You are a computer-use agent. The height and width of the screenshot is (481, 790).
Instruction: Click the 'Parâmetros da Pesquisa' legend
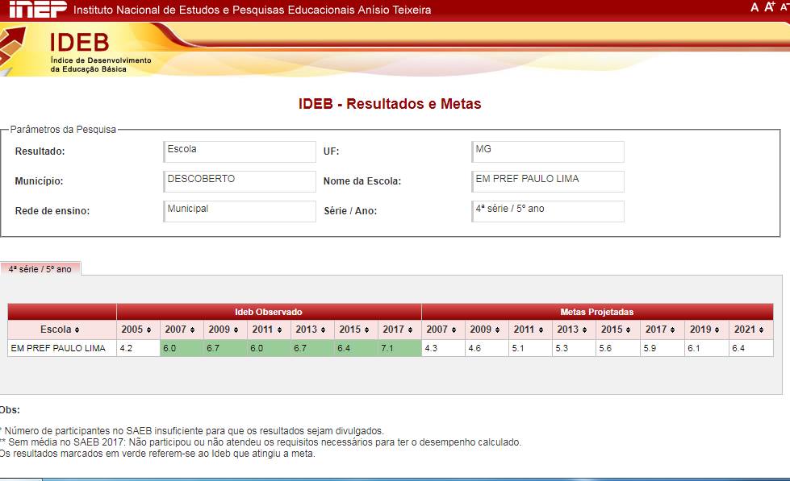click(63, 129)
